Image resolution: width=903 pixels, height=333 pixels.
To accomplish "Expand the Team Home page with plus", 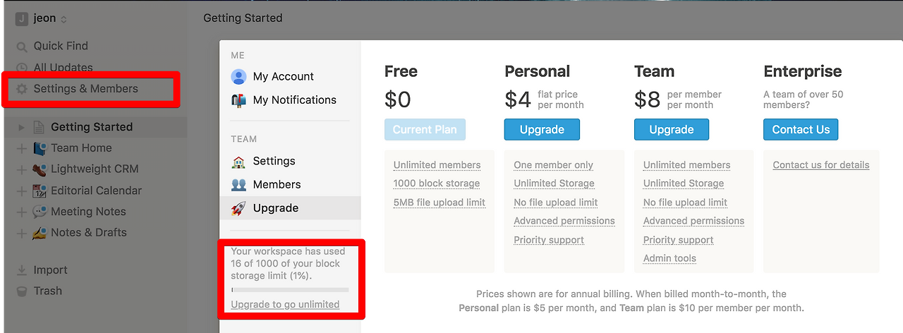I will 22,149.
